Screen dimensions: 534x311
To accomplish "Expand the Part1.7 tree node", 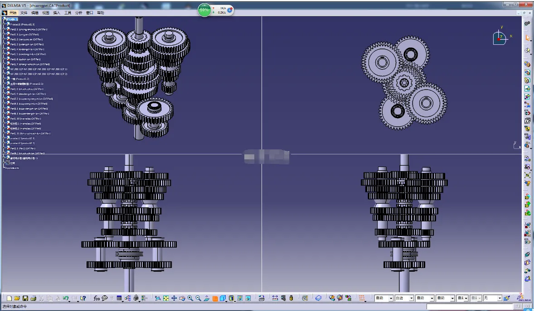I will tap(5, 64).
